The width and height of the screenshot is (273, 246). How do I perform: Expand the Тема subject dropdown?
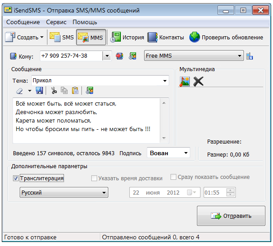(x=165, y=81)
